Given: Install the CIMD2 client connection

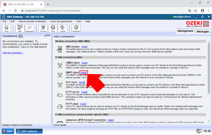Looking at the screenshot, I should click(x=84, y=63).
